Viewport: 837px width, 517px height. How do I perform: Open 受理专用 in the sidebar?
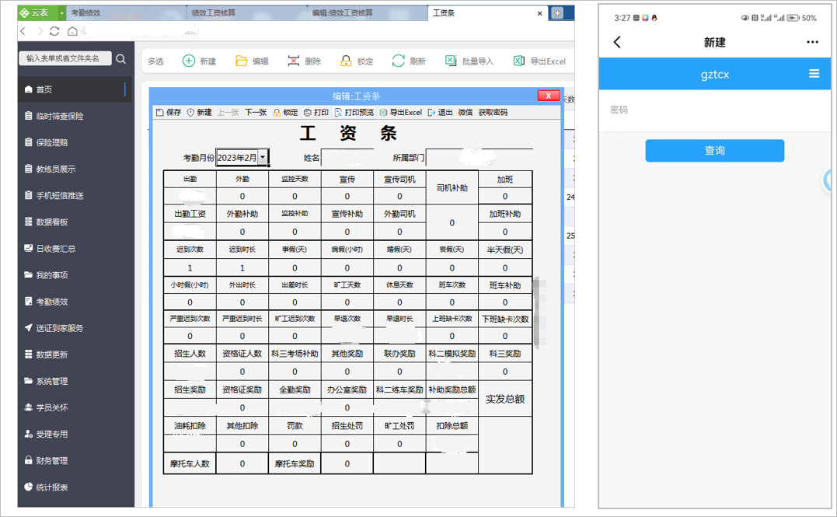coord(75,435)
